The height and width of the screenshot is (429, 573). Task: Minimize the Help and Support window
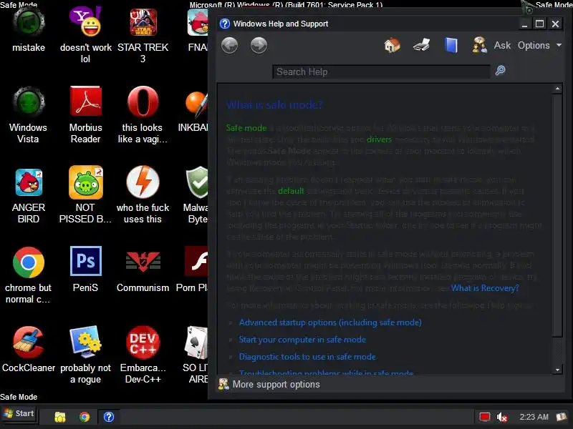tap(524, 24)
